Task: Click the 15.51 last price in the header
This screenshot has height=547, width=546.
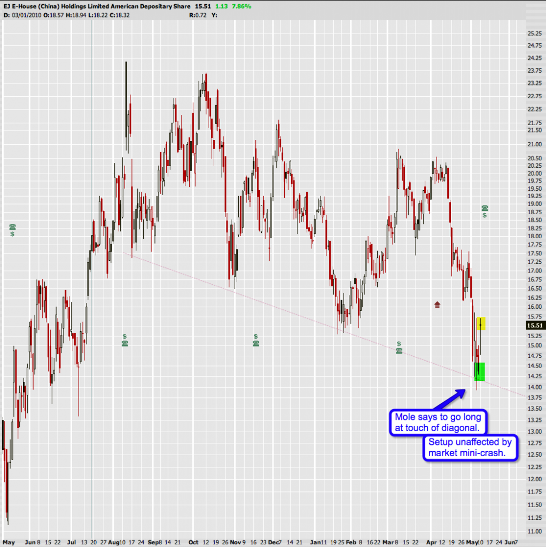Action: [x=202, y=6]
